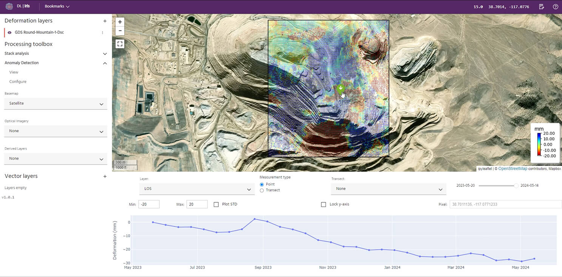562x277 pixels.
Task: Click the notes edit icon in header
Action: (x=542, y=6)
